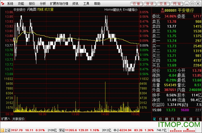Image resolution: width=202 pixels, height=133 pixels.
Task: Open the 资讯 menu in menu bar
Action: click(x=75, y=4)
